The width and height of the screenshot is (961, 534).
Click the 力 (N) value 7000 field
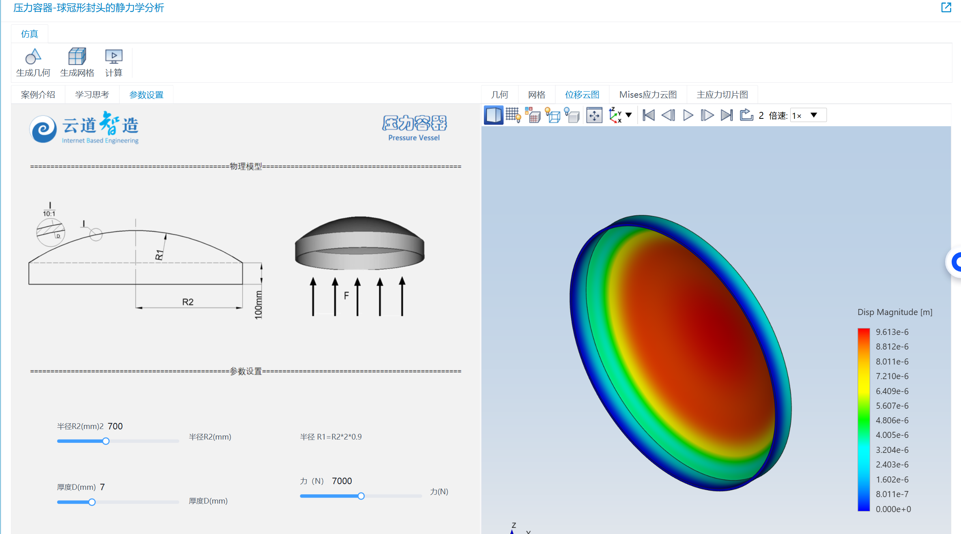pyautogui.click(x=342, y=481)
